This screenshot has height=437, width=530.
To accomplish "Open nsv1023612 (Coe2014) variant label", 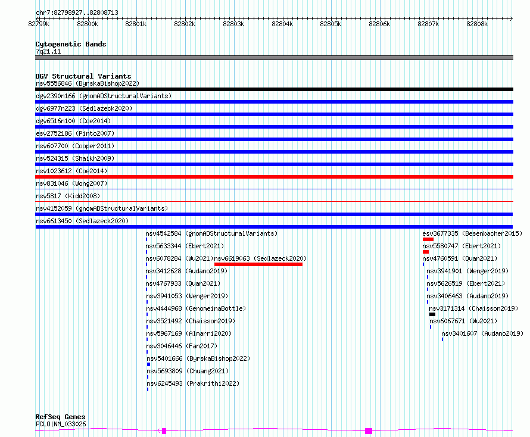I will click(71, 171).
